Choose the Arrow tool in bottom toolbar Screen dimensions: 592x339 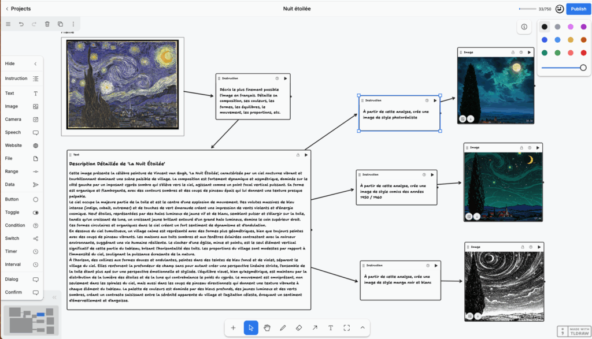314,327
